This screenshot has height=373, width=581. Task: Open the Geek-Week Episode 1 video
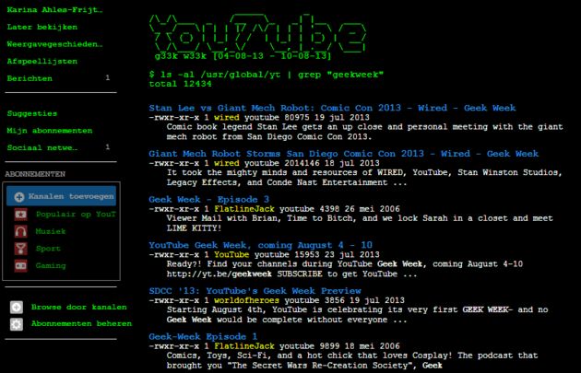click(203, 337)
